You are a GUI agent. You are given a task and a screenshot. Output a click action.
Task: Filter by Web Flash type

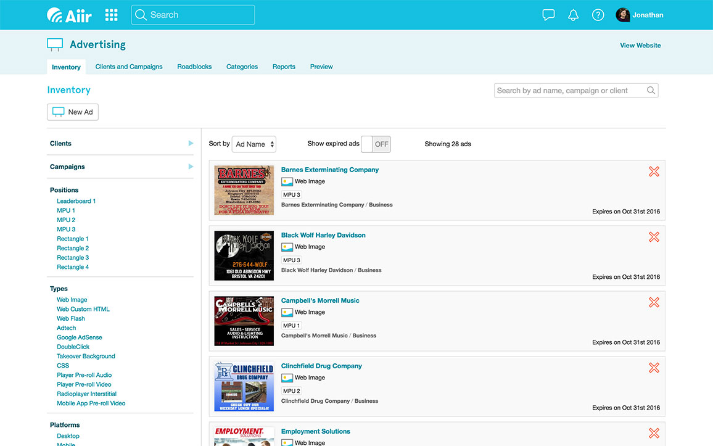[x=70, y=319]
